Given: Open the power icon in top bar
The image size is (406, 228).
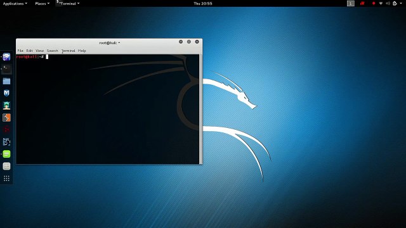Looking at the screenshot, I should pos(395,3).
